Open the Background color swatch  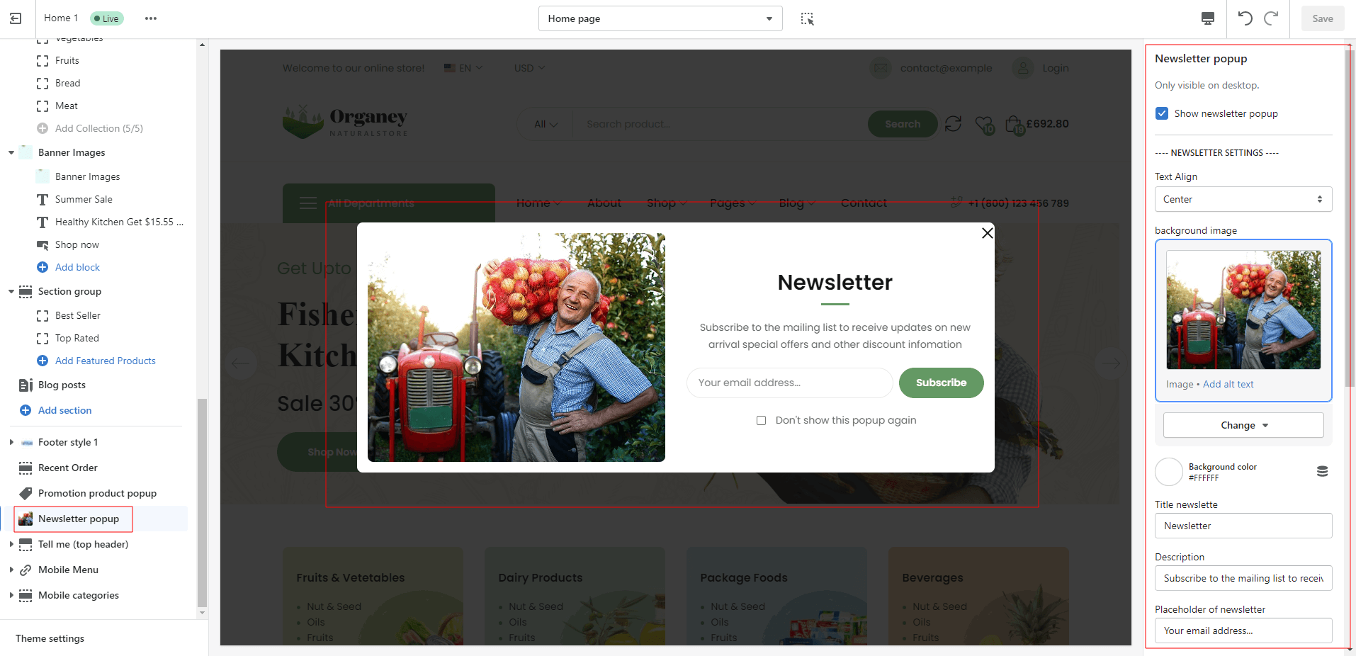pyautogui.click(x=1169, y=472)
